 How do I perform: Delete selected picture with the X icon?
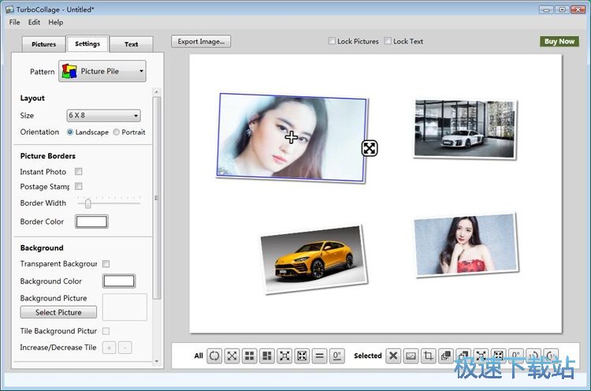[x=393, y=356]
